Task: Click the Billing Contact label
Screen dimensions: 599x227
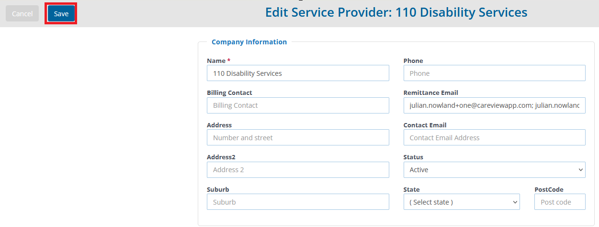Action: (229, 93)
